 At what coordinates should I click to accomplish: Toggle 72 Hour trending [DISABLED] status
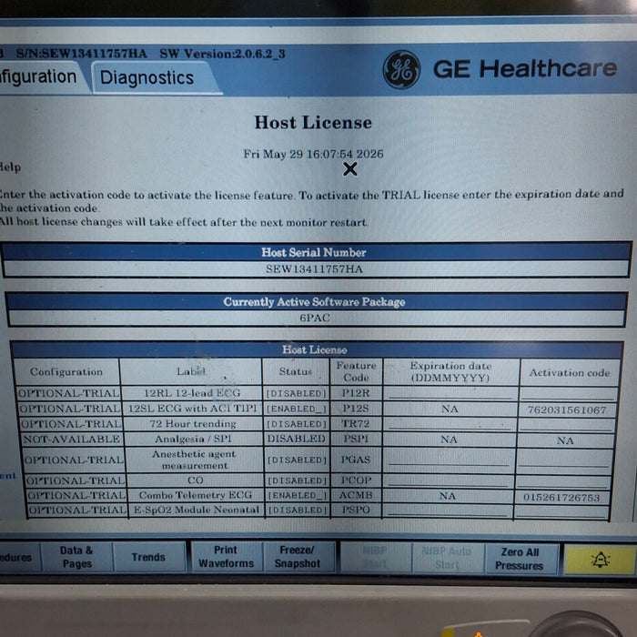297,424
